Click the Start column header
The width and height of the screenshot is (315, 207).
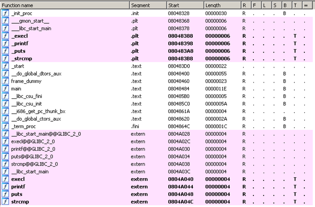tap(185, 5)
